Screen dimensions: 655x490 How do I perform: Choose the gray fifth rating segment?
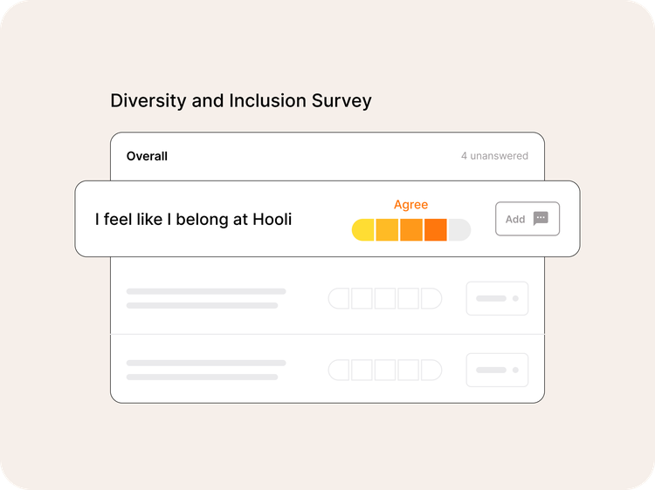(459, 230)
